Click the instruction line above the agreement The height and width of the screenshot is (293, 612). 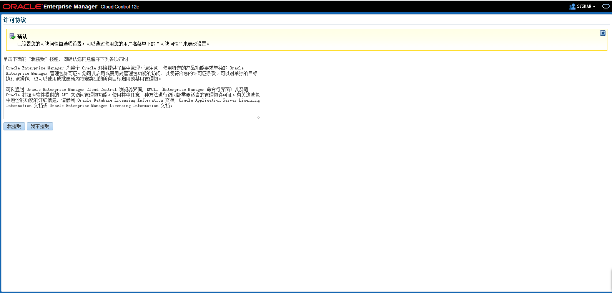pos(67,59)
